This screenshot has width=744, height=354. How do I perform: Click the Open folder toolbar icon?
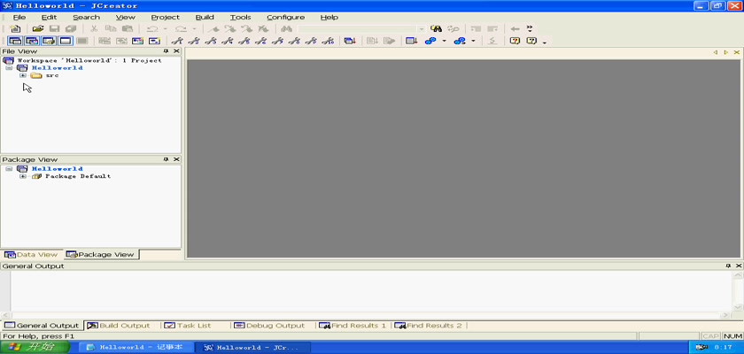38,29
